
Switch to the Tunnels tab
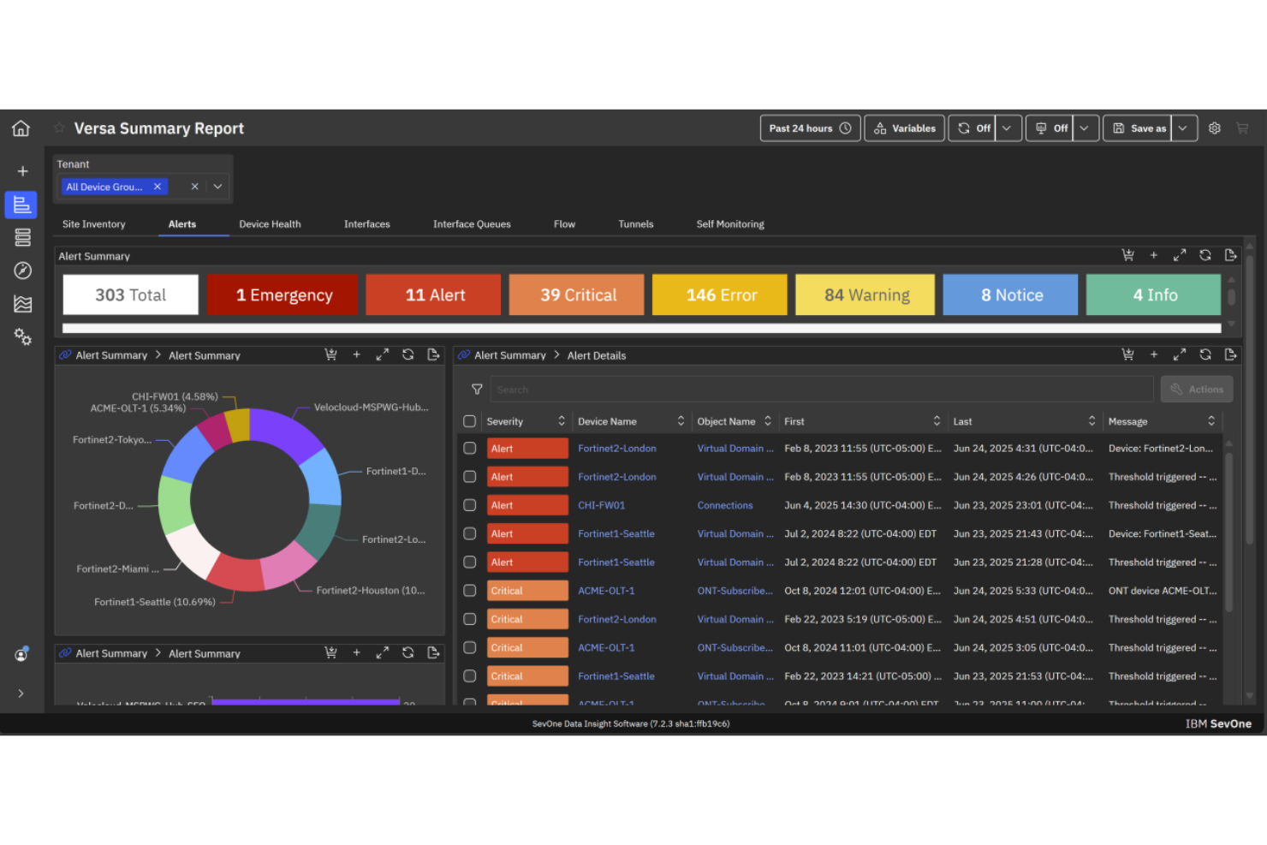[636, 224]
